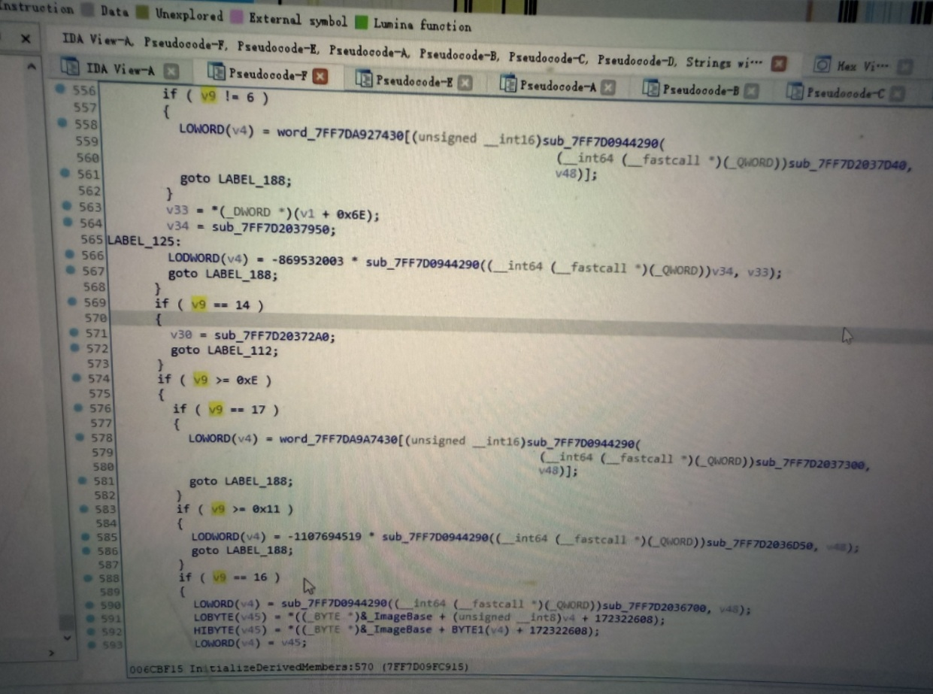Toggle breakpoint dot on line 556
933x694 pixels.
point(62,89)
